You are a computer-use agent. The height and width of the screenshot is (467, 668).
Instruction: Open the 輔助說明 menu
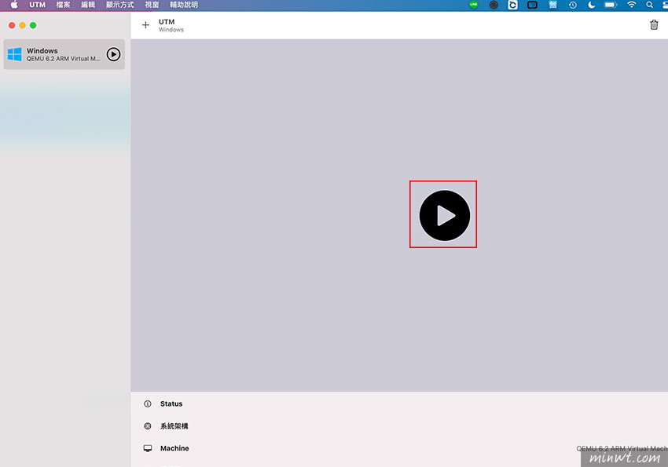(x=184, y=5)
